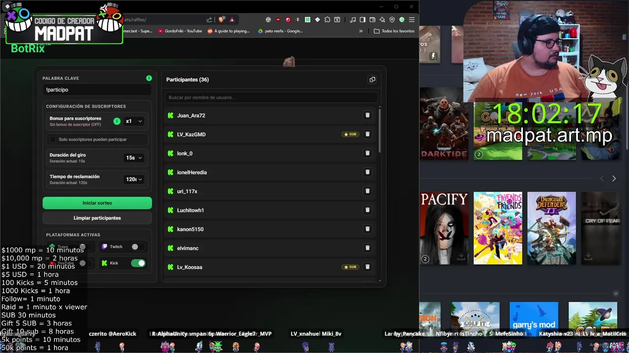Open the music note playlist icon
629x353 pixels.
[x=353, y=20]
